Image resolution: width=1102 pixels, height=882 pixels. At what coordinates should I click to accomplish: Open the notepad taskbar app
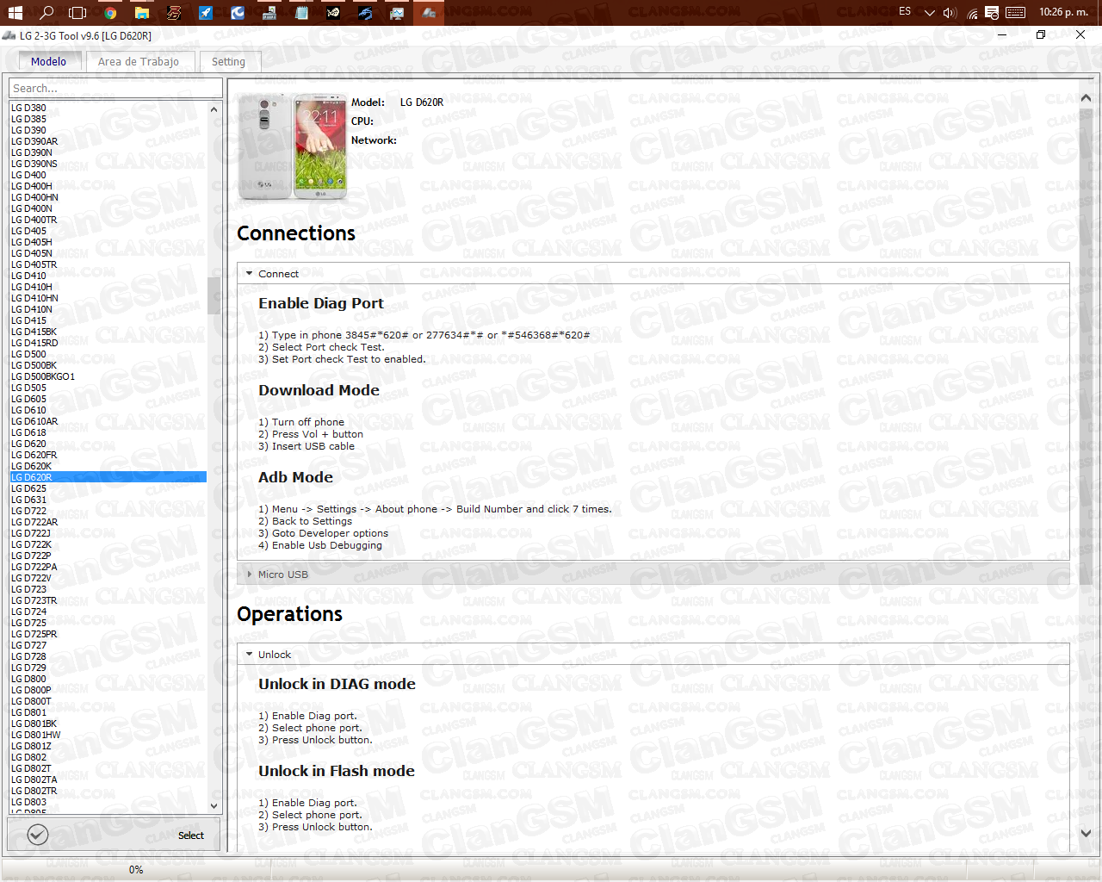[x=301, y=12]
